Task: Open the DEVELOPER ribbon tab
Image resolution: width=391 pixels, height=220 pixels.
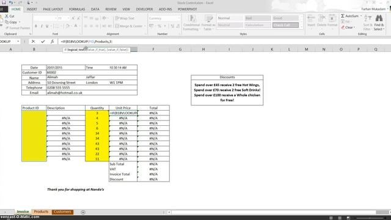Action: pos(144,9)
